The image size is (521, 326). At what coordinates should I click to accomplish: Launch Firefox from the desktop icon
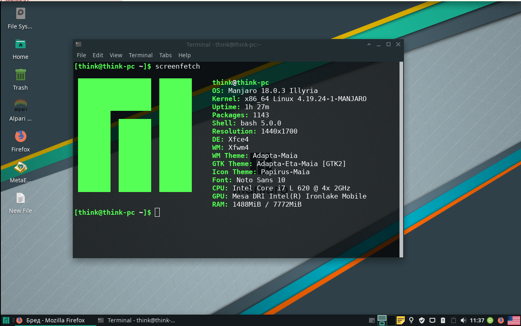tap(20, 142)
